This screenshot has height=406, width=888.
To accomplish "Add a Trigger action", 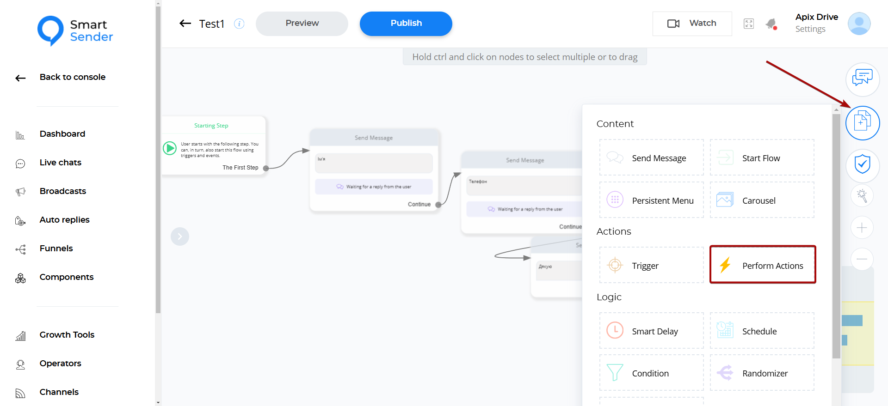I will (x=651, y=265).
